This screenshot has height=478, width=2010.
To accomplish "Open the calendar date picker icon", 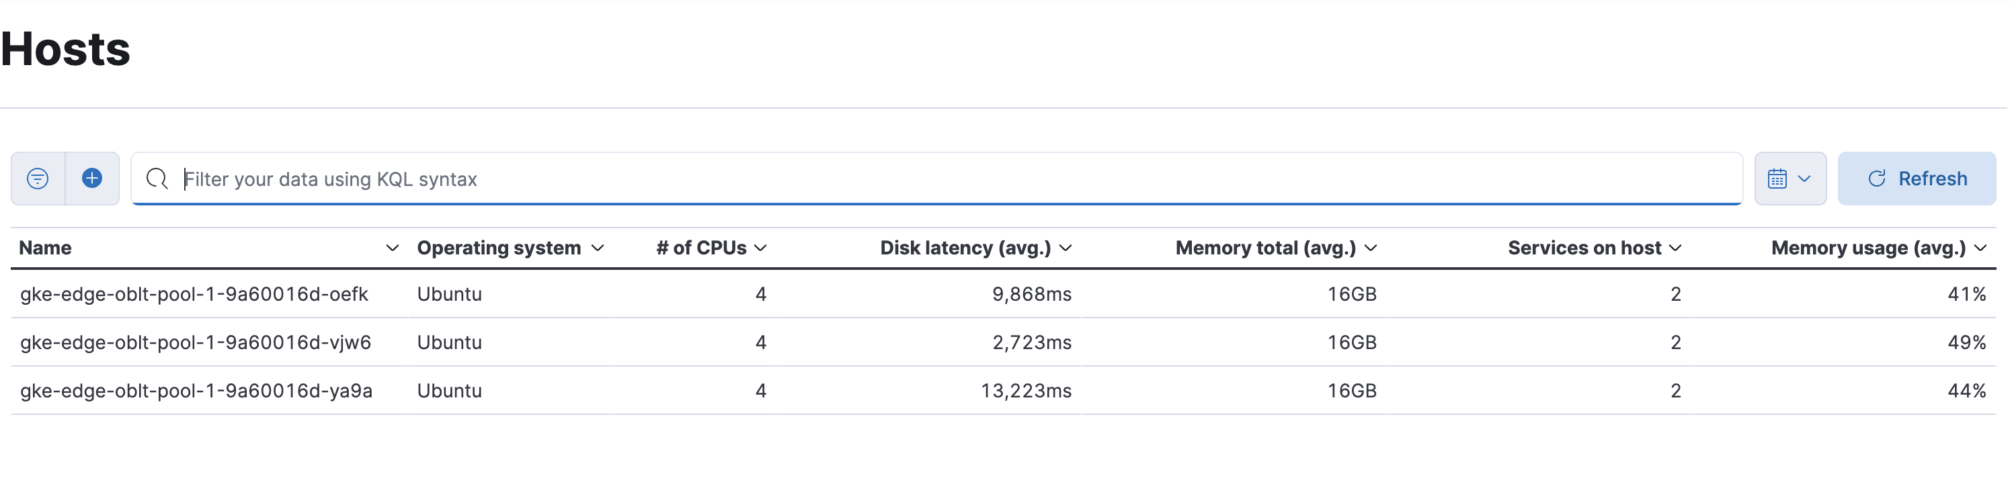I will pos(1777,178).
